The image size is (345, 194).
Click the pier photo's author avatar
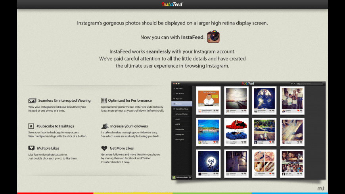(x=228, y=111)
